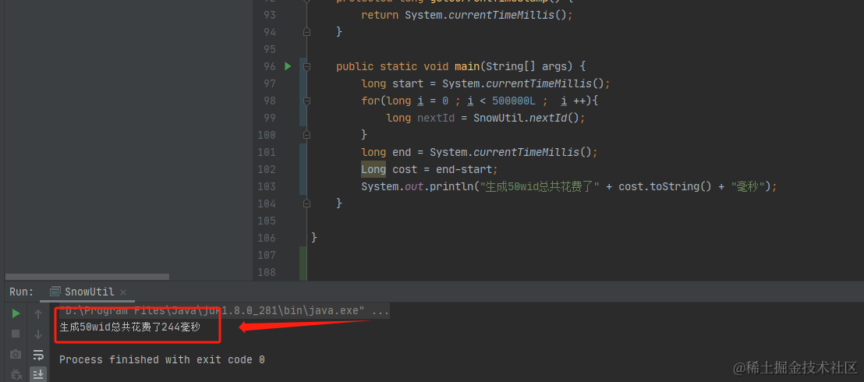This screenshot has height=382, width=864.
Task: Click the highlighted 'Long' keyword on line 102
Action: pos(374,169)
